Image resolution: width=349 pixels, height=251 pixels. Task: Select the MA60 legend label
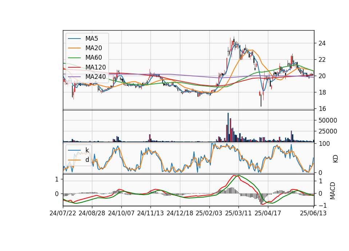[x=93, y=57]
